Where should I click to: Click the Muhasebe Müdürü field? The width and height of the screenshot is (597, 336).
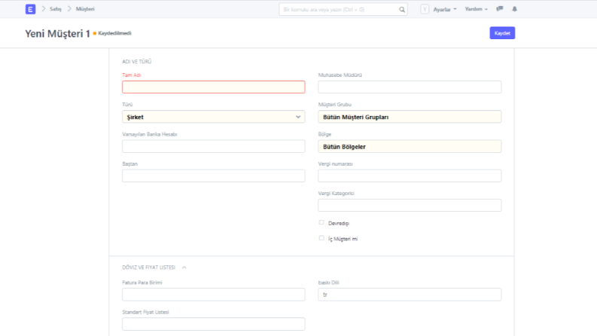pos(410,87)
